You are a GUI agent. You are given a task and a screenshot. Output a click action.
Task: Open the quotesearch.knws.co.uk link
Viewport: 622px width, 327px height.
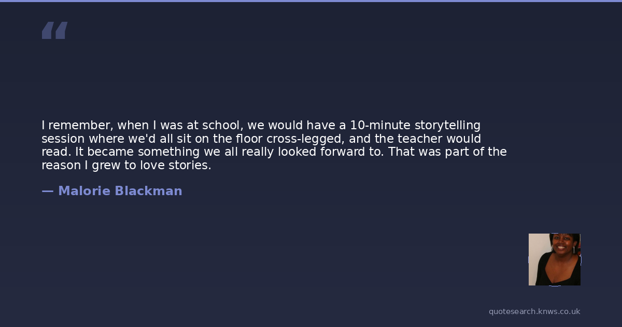[x=534, y=311]
